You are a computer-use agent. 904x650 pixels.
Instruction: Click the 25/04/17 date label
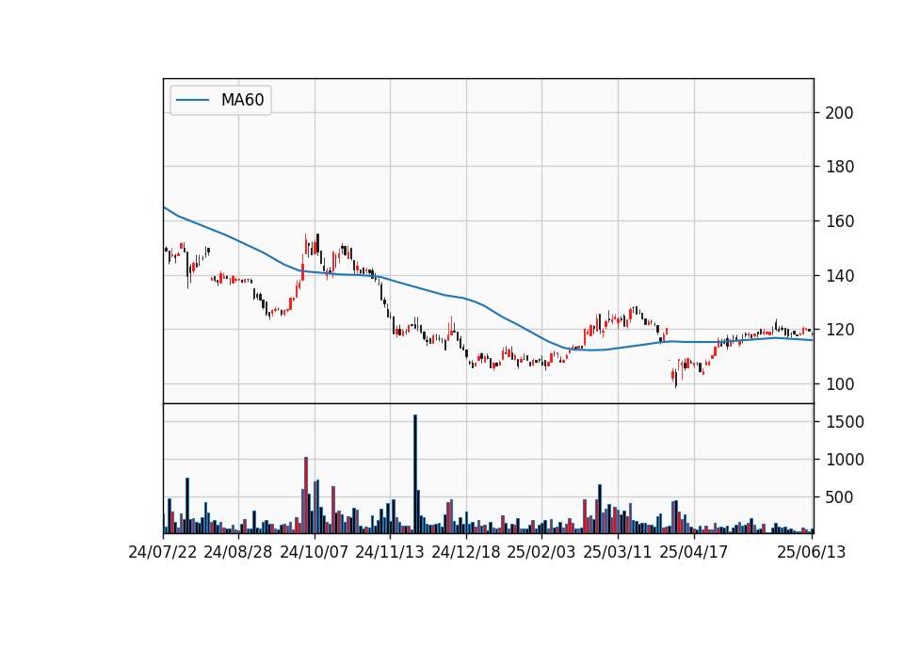tap(694, 552)
